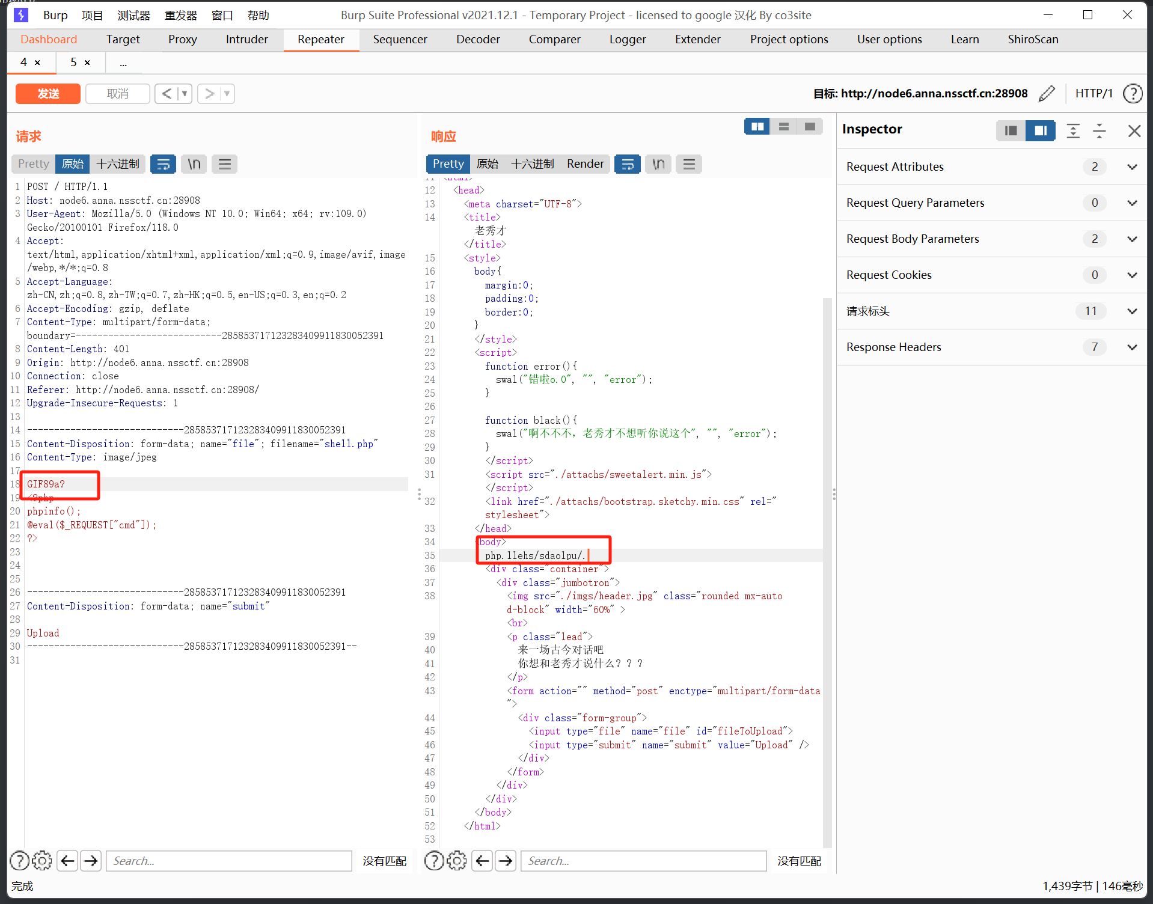Open the ShiroScan extension tab
This screenshot has height=904, width=1153.
[x=1033, y=40]
